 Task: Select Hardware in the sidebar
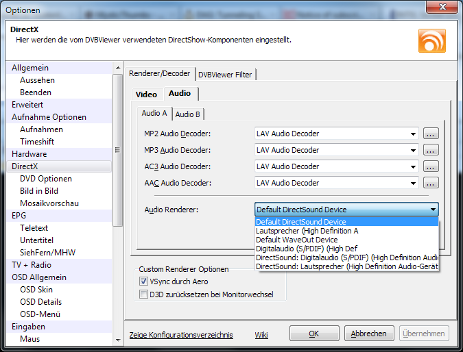59,154
